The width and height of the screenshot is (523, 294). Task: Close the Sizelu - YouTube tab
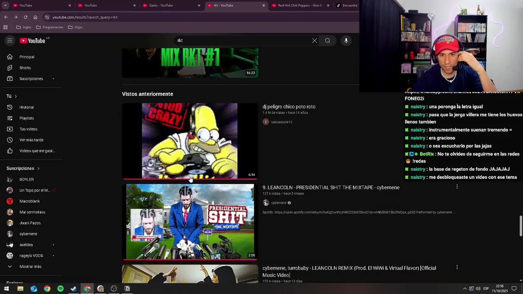[x=199, y=5]
